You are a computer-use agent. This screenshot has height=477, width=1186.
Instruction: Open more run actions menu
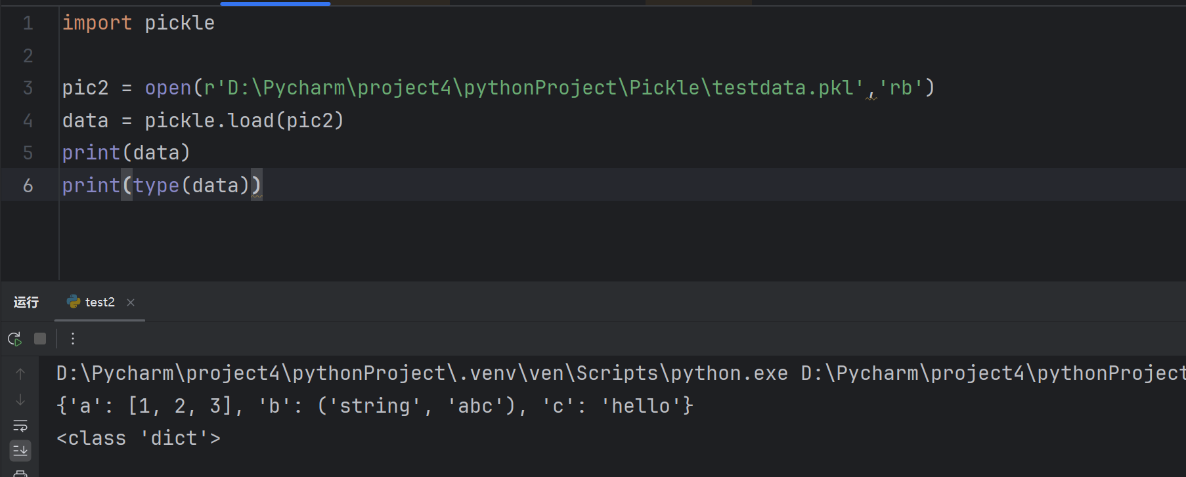click(x=73, y=339)
